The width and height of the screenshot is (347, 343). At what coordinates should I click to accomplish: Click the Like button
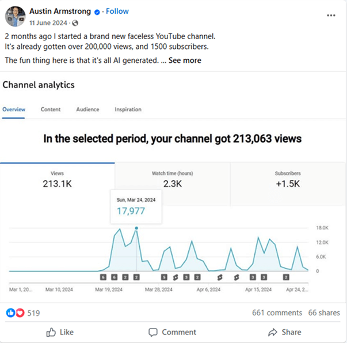click(60, 332)
